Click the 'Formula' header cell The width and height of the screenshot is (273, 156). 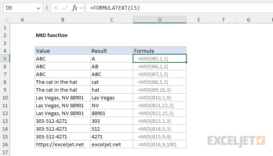(x=160, y=51)
